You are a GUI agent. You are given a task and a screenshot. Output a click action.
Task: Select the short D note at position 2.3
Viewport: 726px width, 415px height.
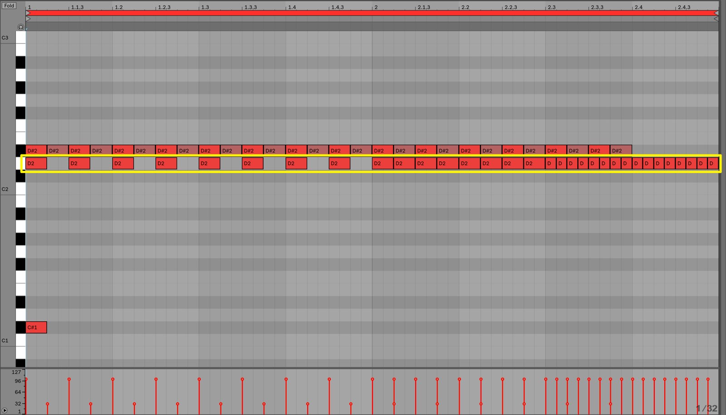tap(551, 163)
